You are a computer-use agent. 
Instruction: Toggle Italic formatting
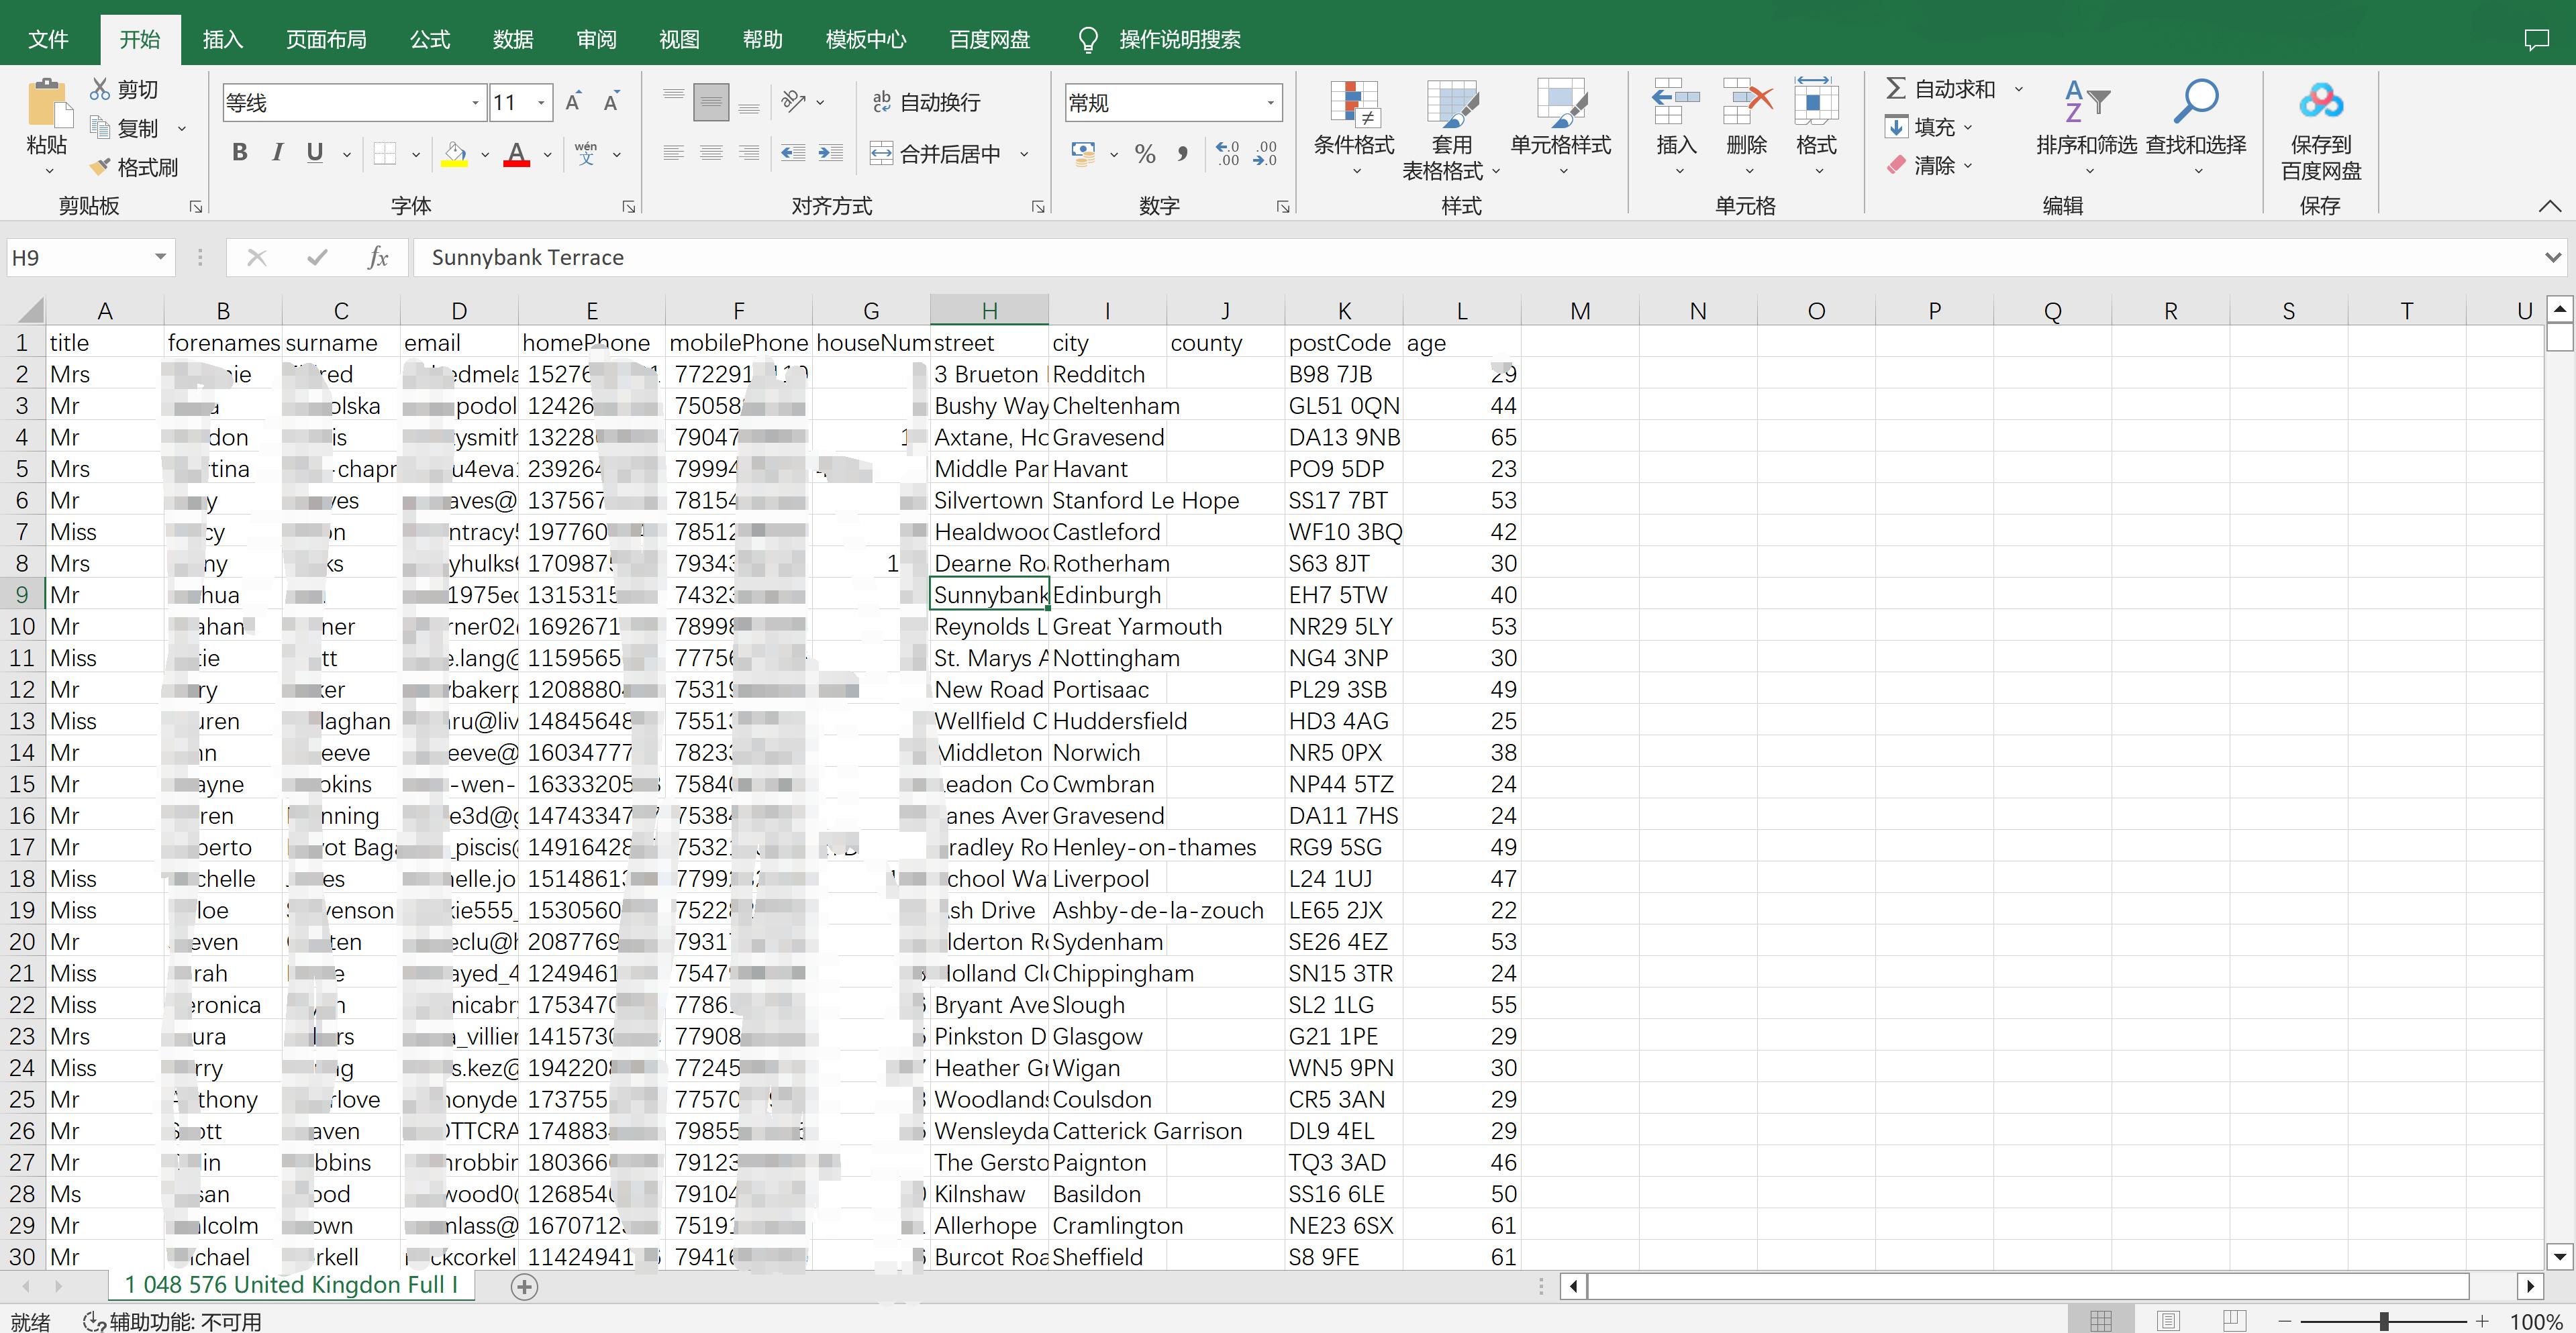coord(277,153)
